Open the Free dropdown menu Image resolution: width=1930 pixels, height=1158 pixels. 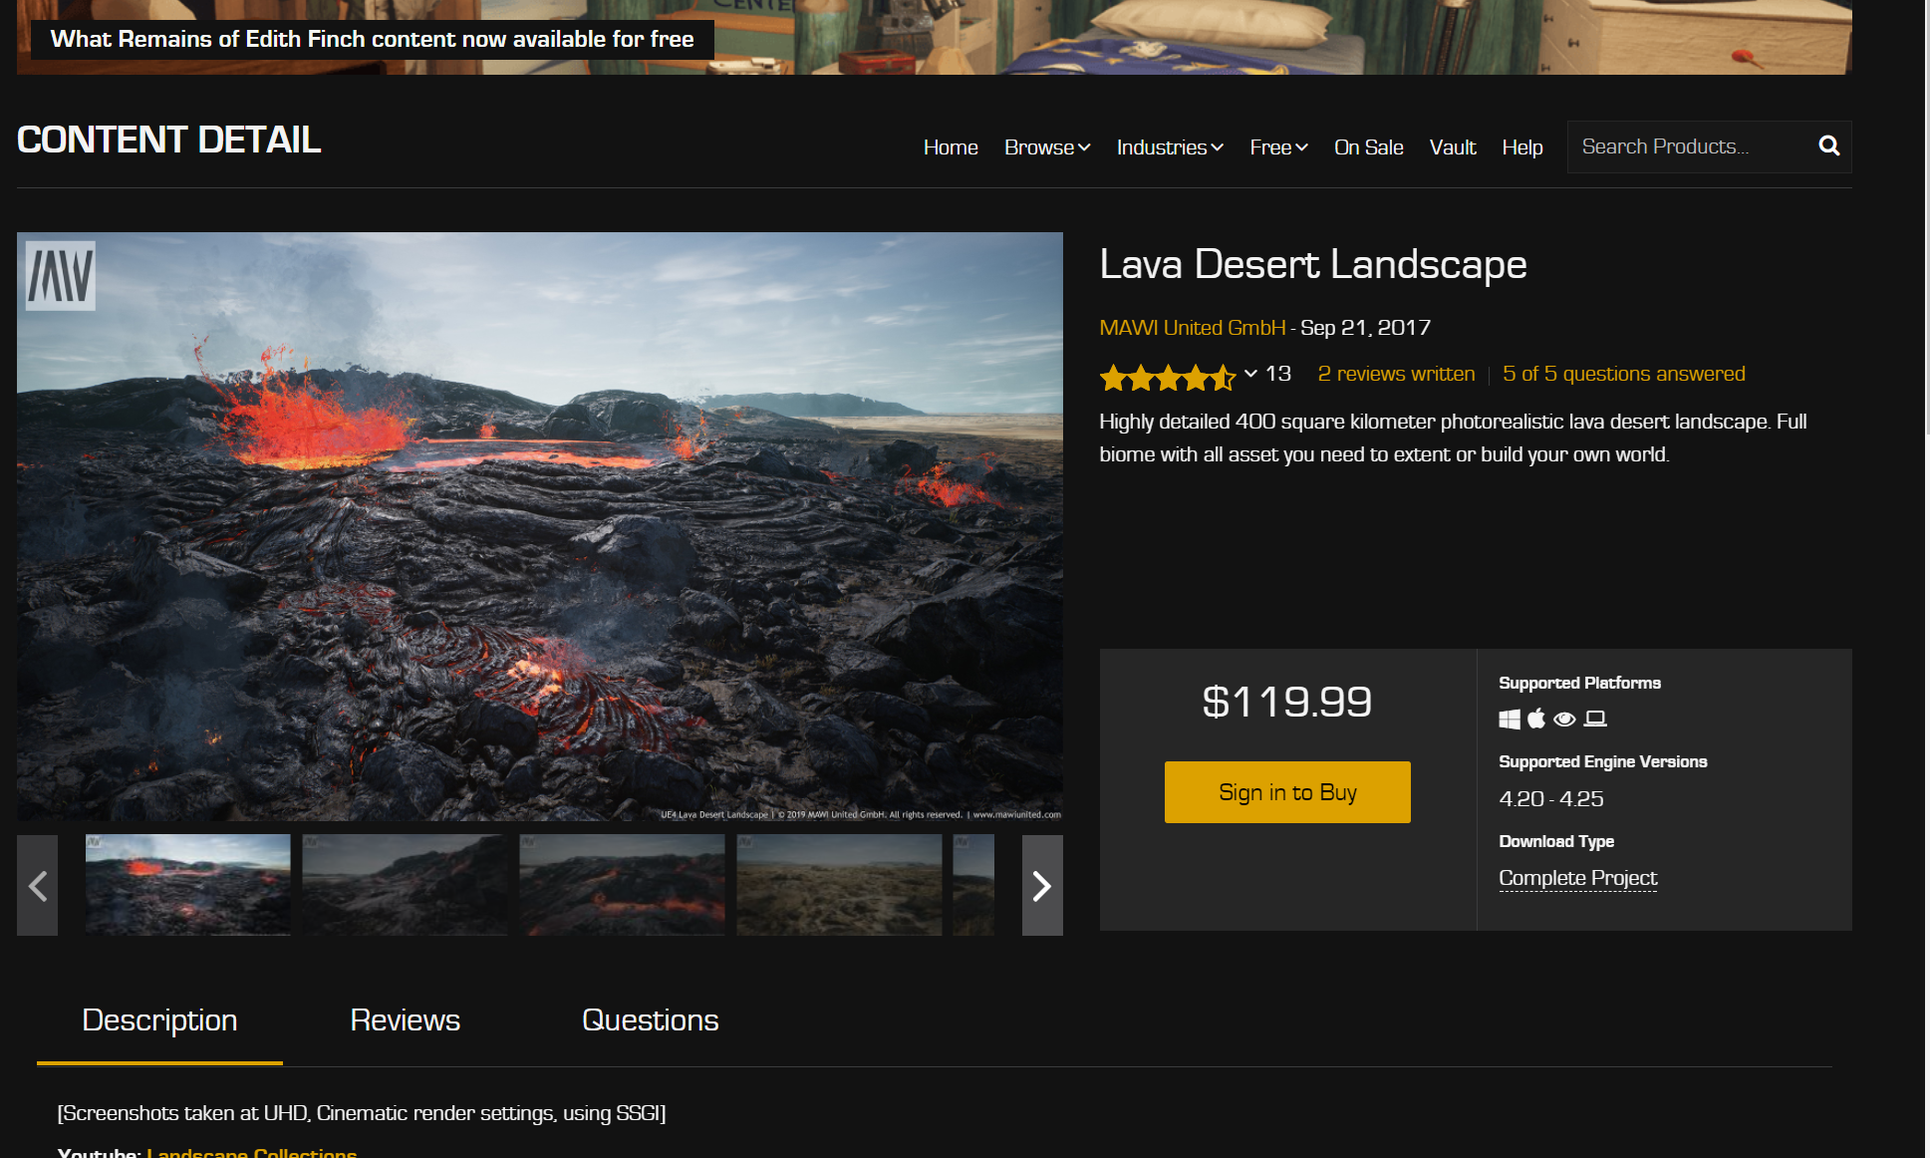(1278, 147)
